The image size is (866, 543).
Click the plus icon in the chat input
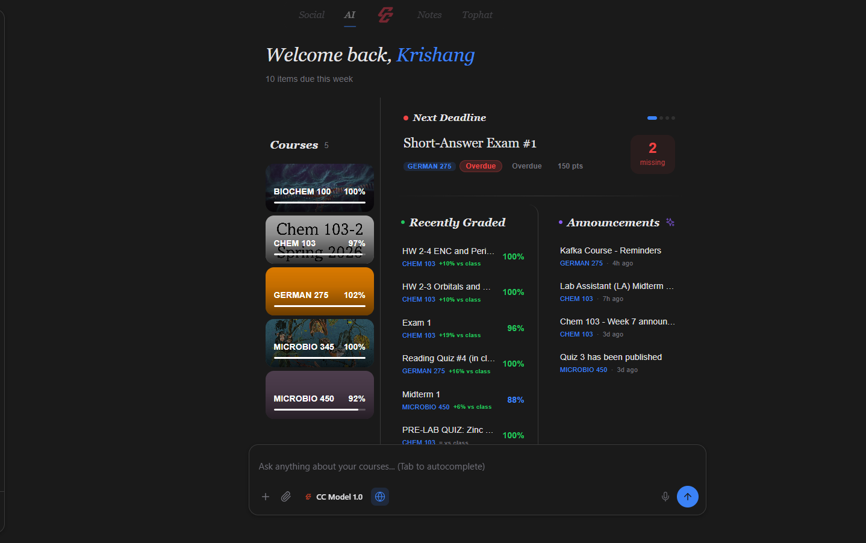(266, 497)
